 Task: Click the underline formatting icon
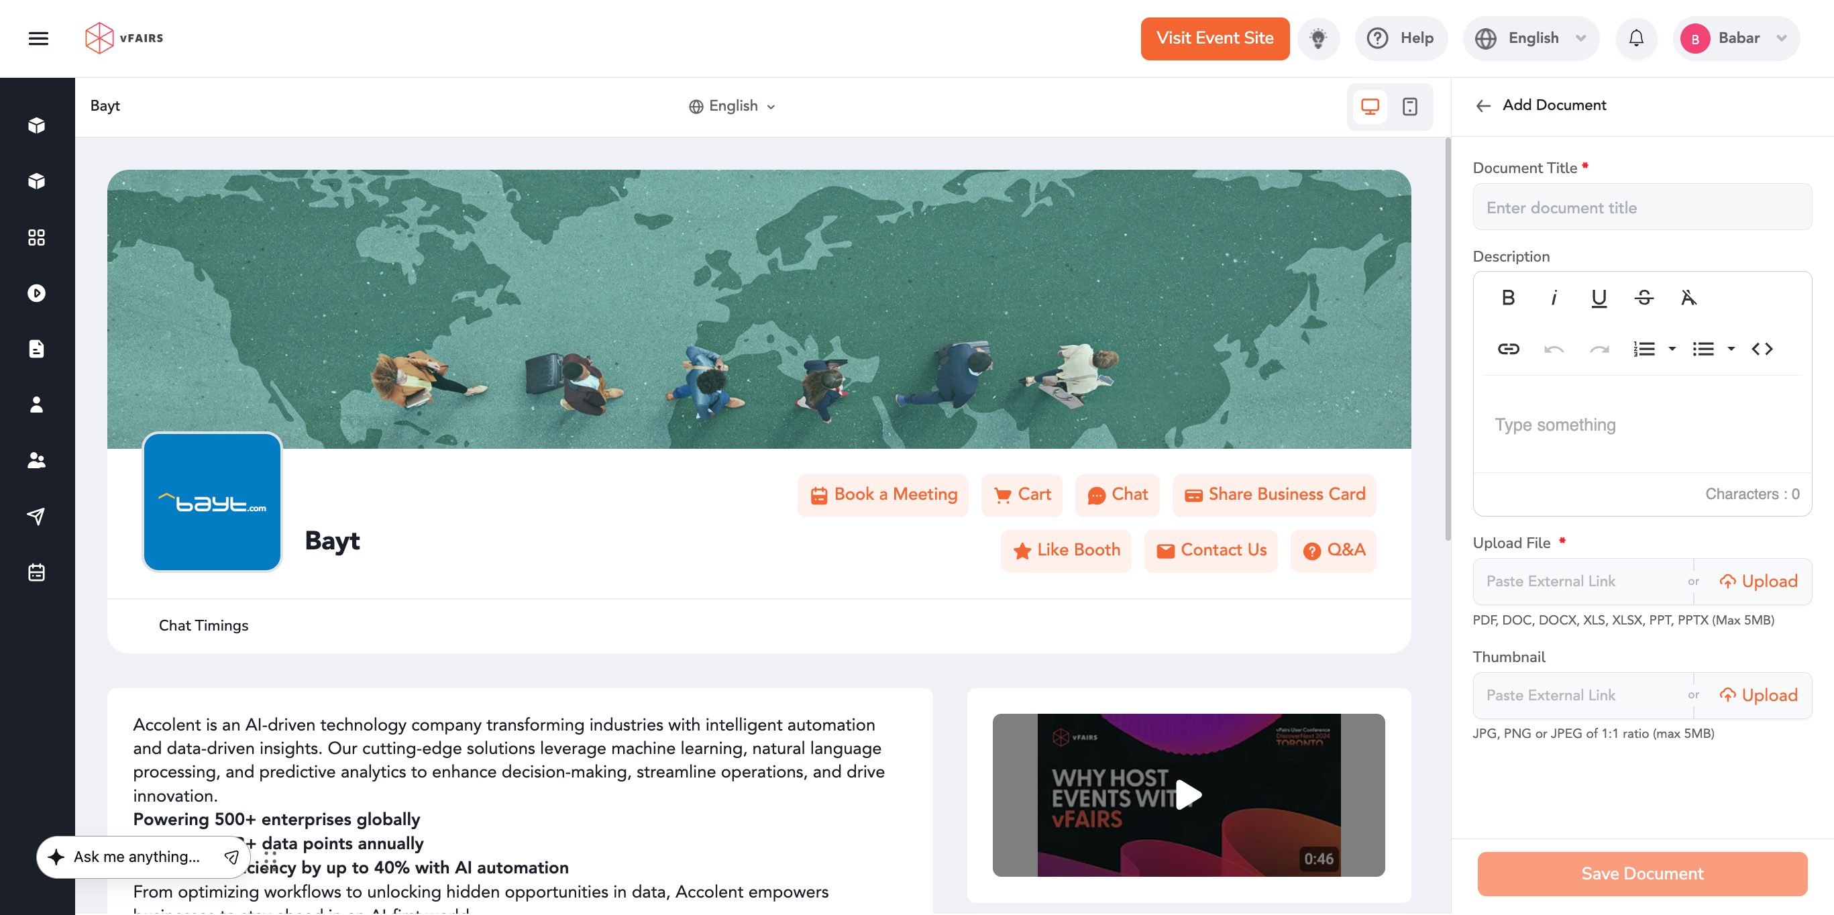point(1599,298)
